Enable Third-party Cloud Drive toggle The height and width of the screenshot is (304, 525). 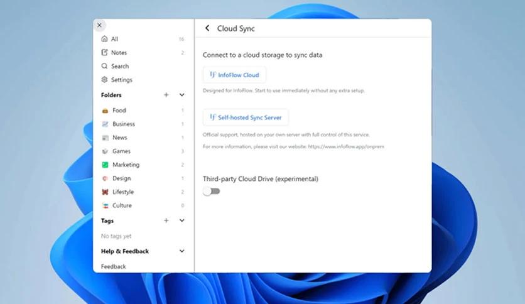click(x=212, y=191)
